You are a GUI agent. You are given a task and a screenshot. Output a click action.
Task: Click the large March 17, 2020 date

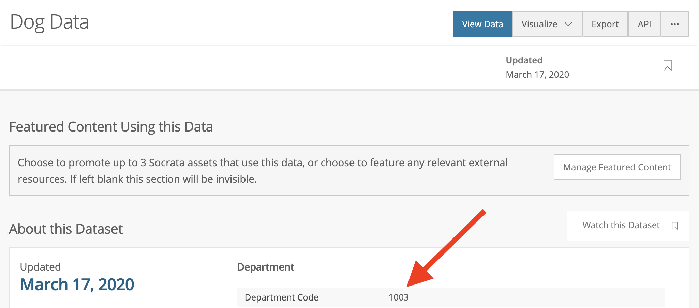pyautogui.click(x=77, y=284)
